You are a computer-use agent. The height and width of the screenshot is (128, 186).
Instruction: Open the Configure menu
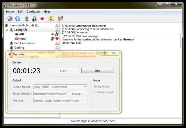33,12
